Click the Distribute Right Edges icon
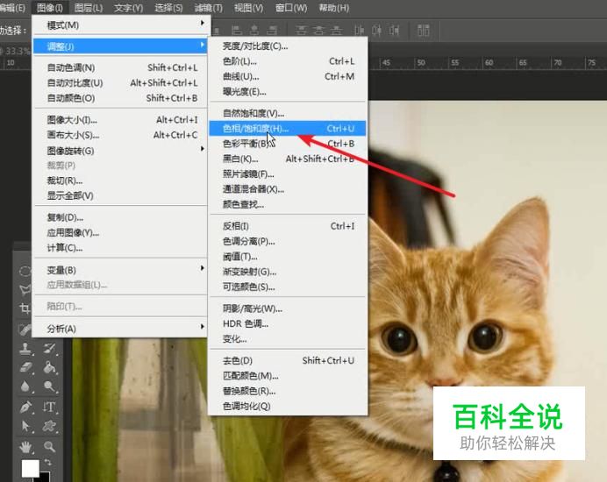This screenshot has width=607, height=482. (x=395, y=30)
